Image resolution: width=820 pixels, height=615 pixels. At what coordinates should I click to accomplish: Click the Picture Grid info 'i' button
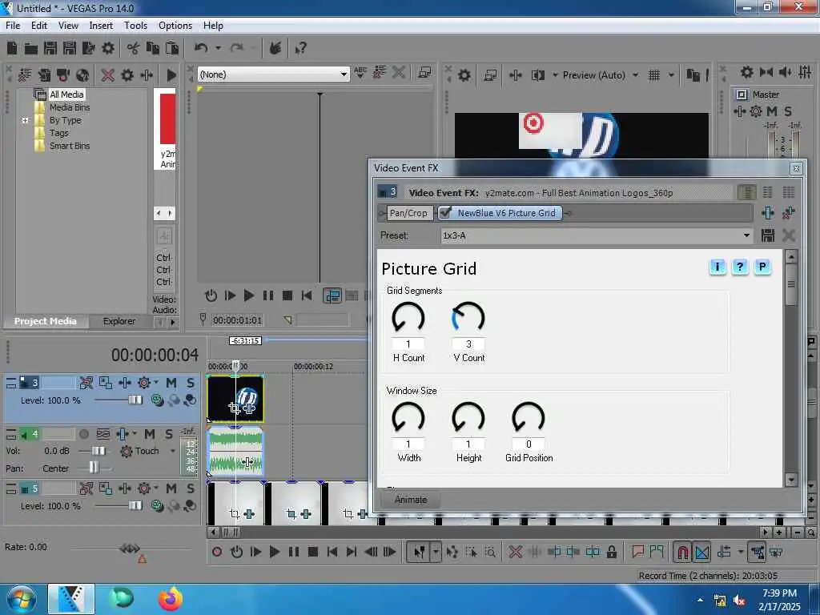pyautogui.click(x=717, y=267)
